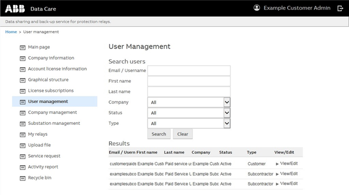Click the icon beside Main page

point(22,47)
